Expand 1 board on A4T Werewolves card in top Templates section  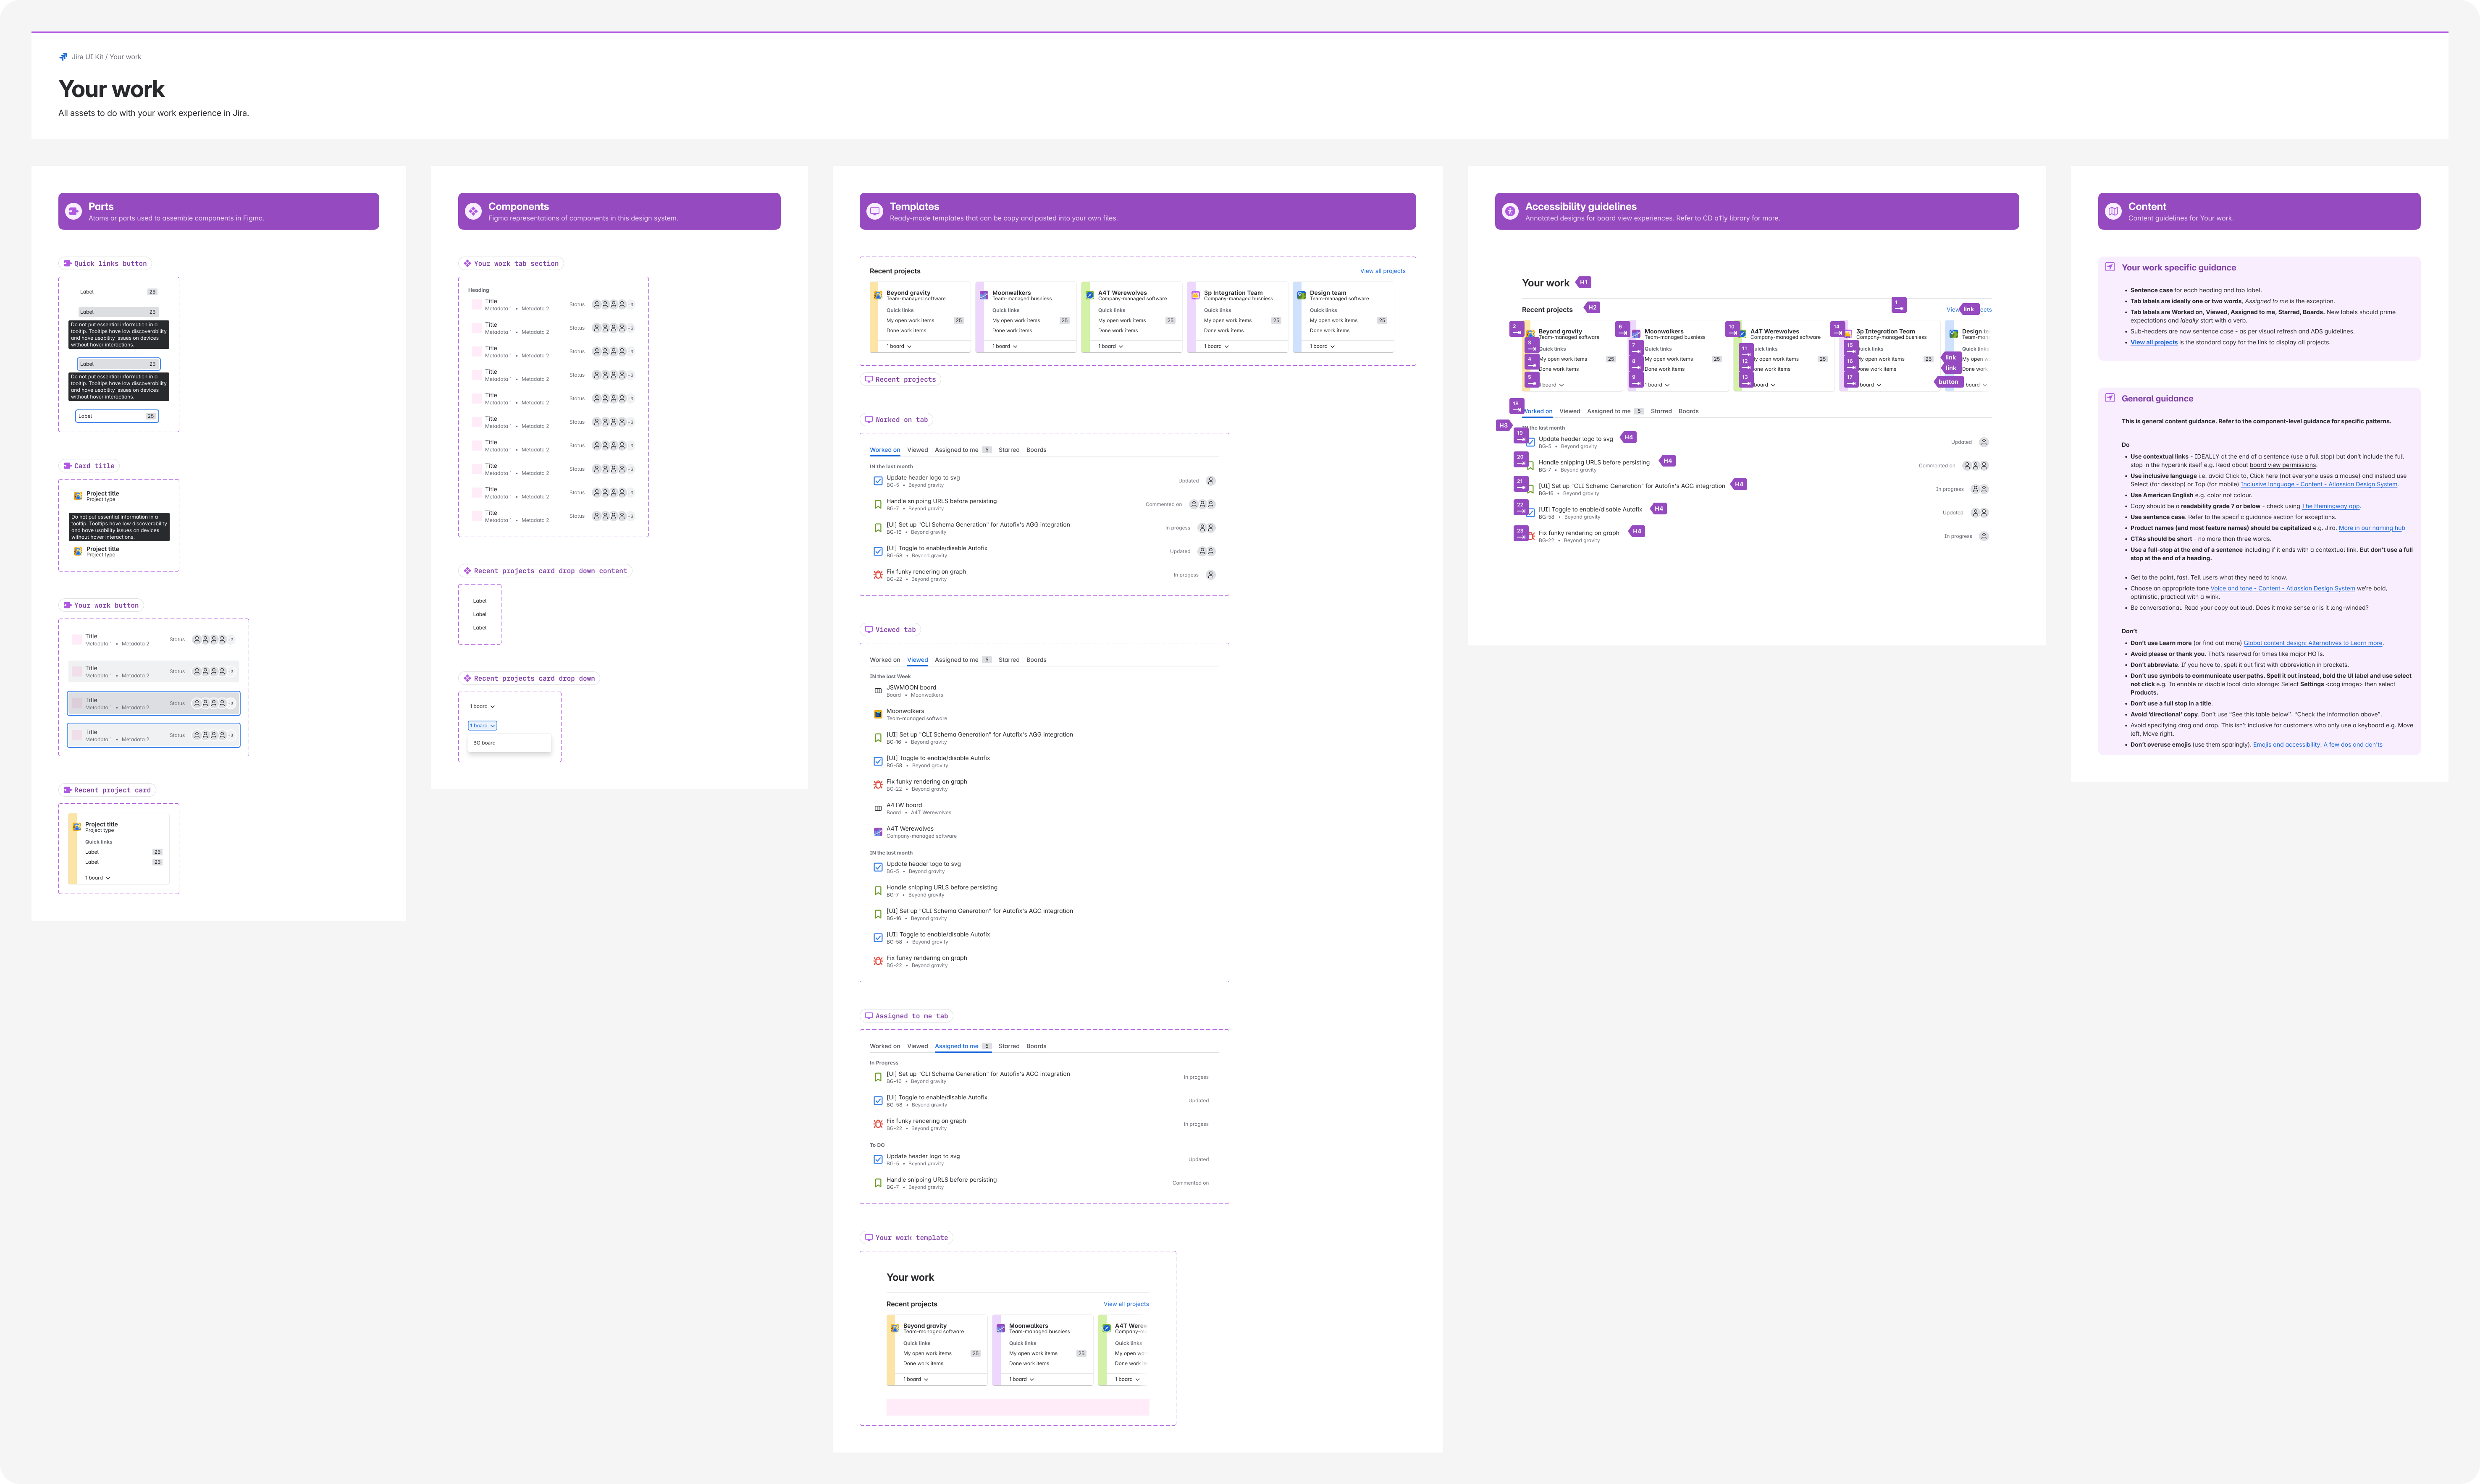coord(1111,346)
